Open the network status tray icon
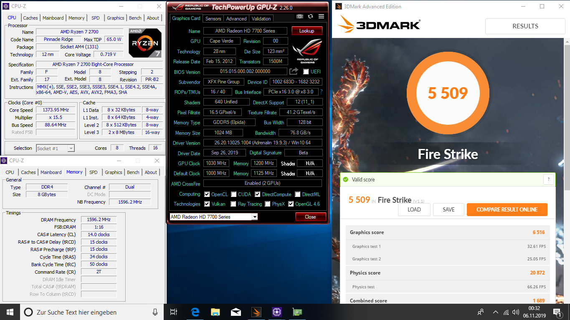The image size is (570, 320). (506, 312)
